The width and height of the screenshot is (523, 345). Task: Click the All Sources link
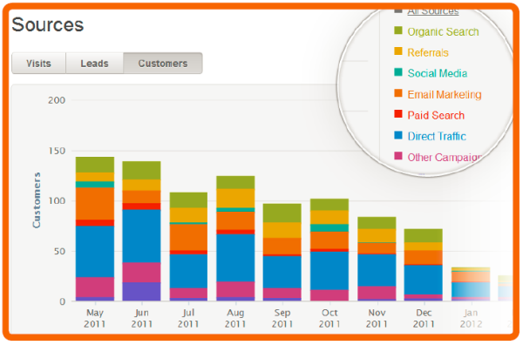point(433,11)
